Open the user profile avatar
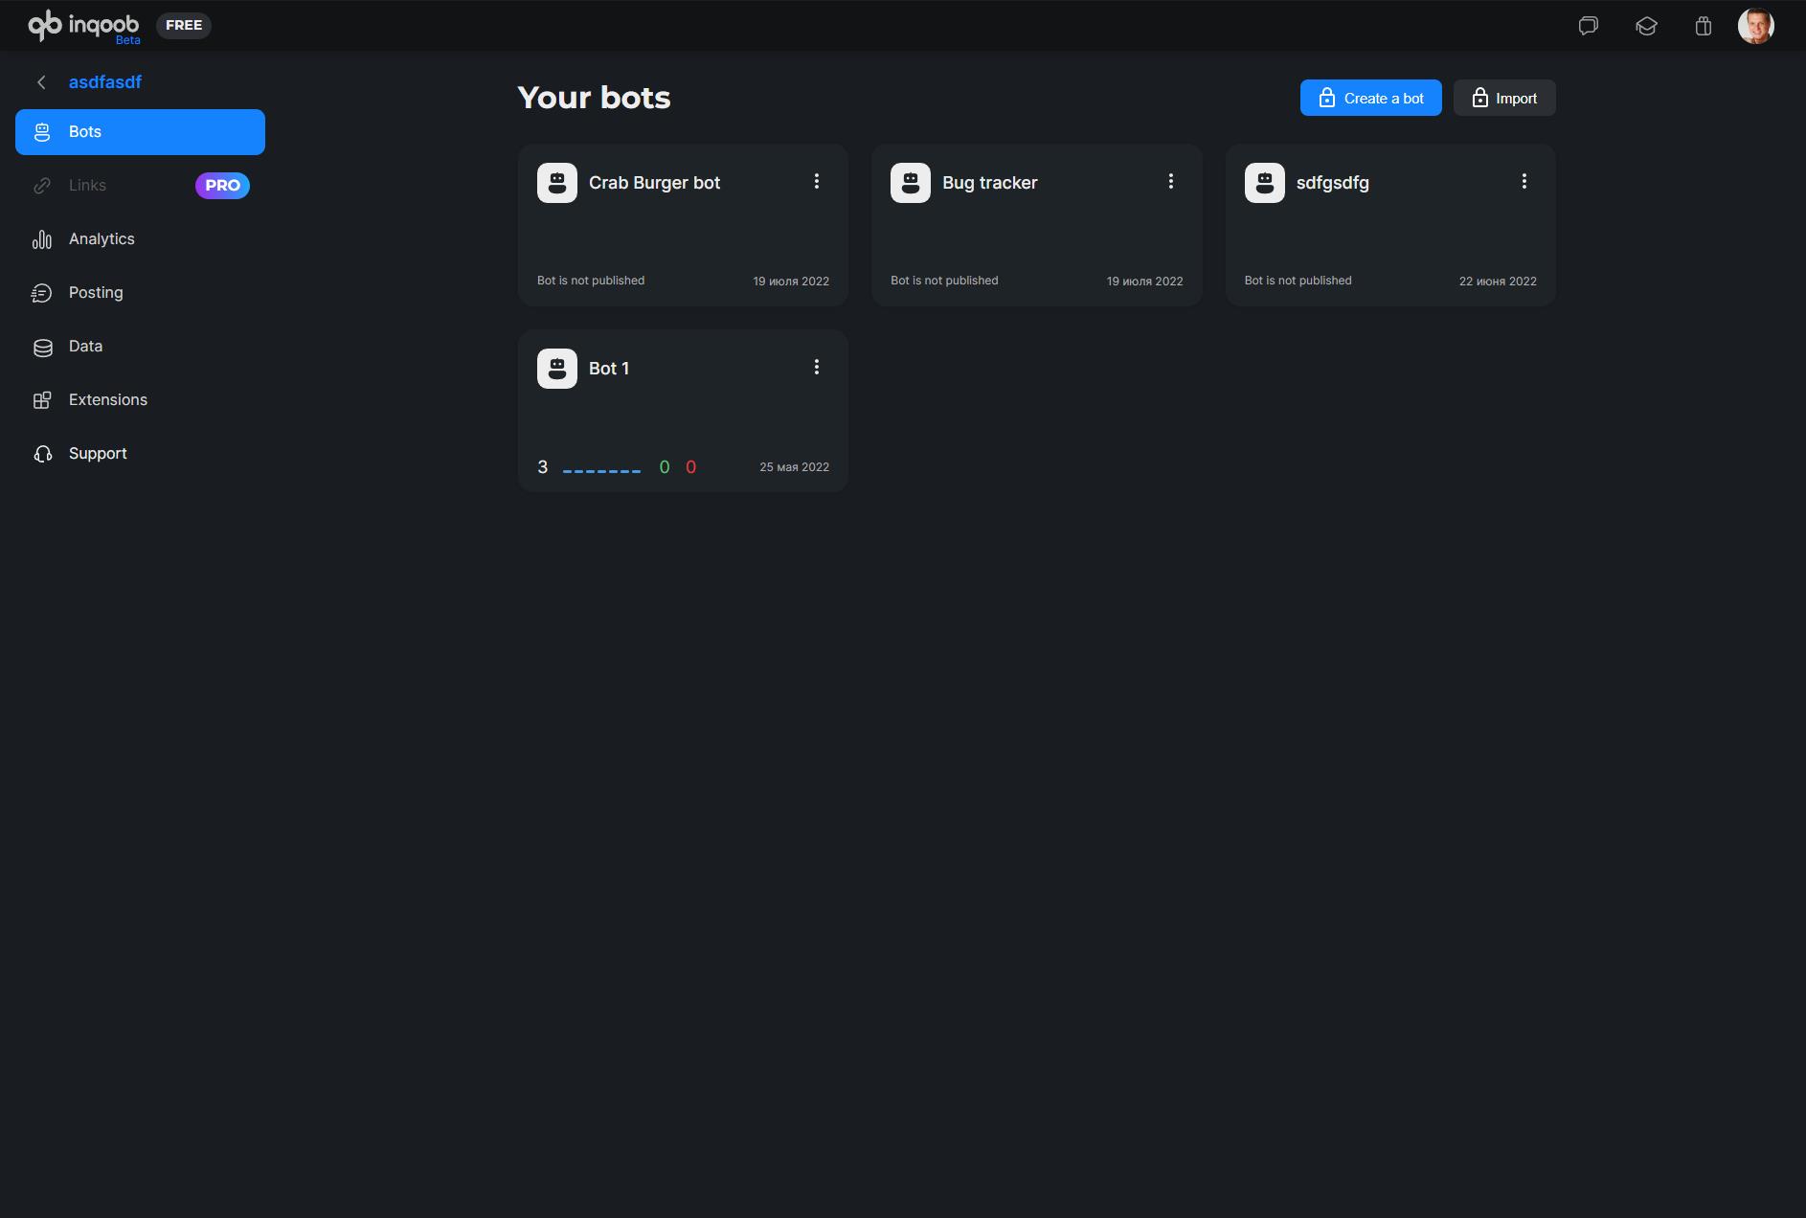 [1755, 26]
